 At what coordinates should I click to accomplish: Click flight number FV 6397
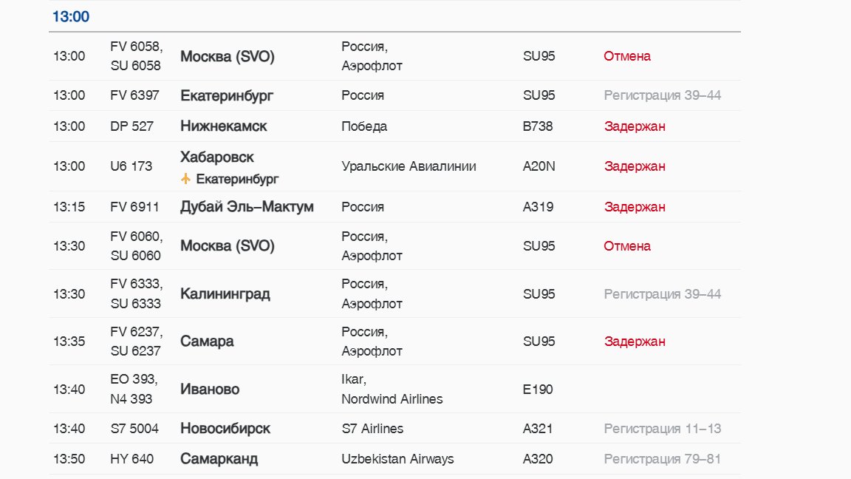click(134, 95)
